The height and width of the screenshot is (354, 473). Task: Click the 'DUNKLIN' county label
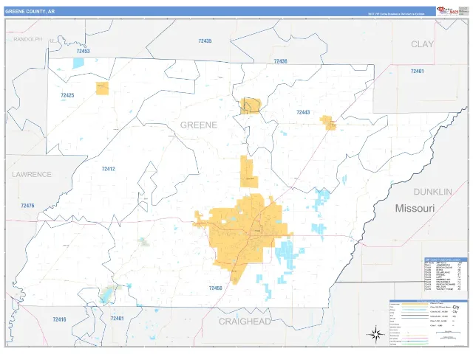point(433,192)
